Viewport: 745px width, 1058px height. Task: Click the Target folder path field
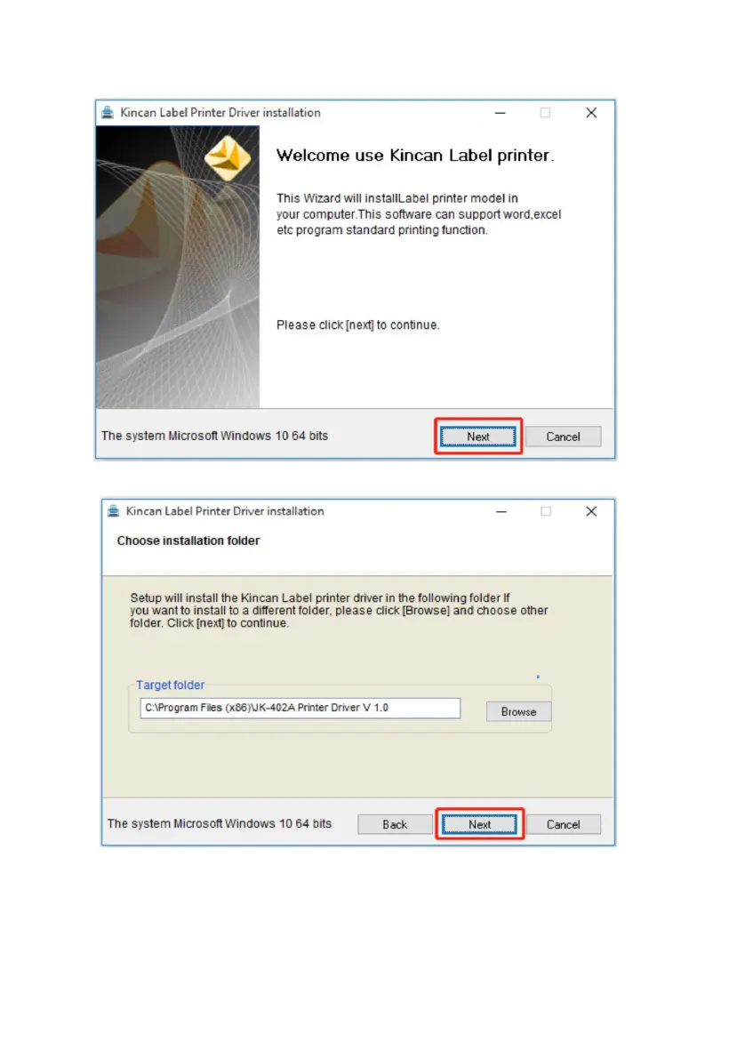tap(300, 708)
